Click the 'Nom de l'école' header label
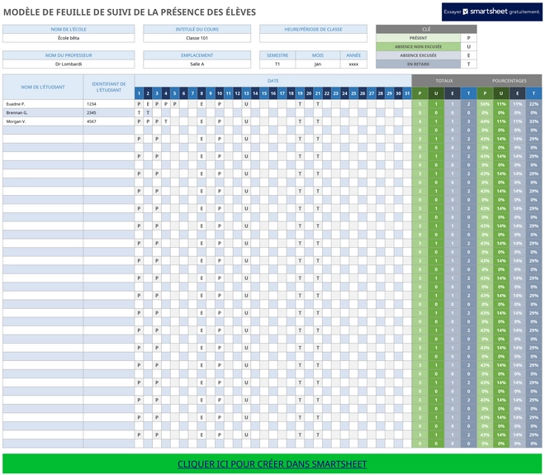The image size is (545, 475). (69, 29)
